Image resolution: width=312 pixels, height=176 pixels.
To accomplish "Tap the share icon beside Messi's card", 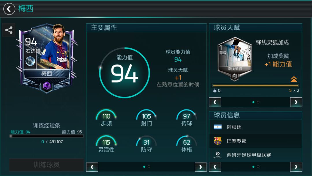I will [9, 30].
